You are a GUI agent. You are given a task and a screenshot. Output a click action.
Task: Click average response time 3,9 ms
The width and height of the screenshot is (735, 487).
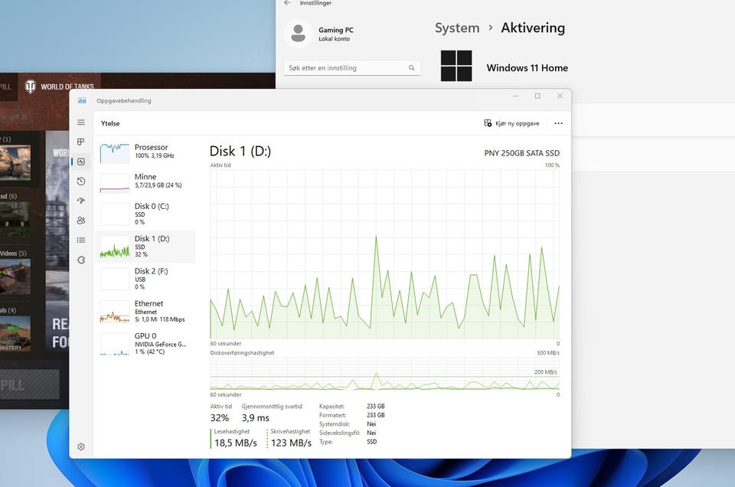point(256,417)
